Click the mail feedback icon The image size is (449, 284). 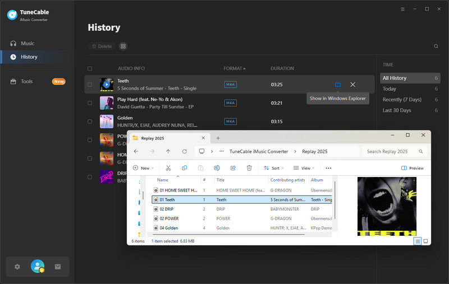pyautogui.click(x=57, y=267)
